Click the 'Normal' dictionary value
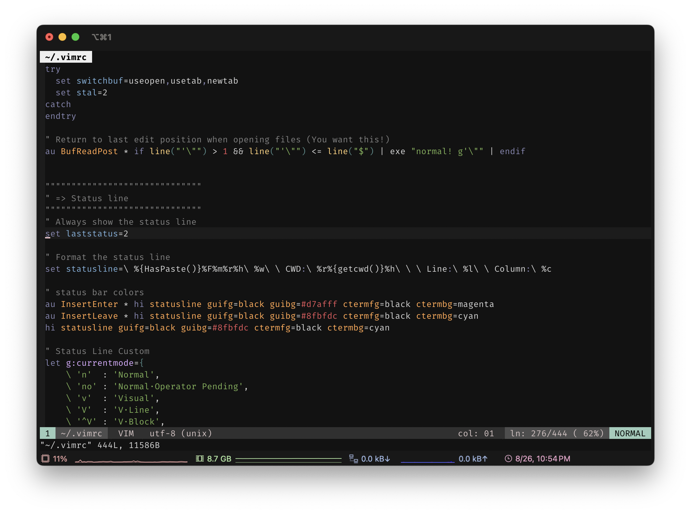 point(134,375)
